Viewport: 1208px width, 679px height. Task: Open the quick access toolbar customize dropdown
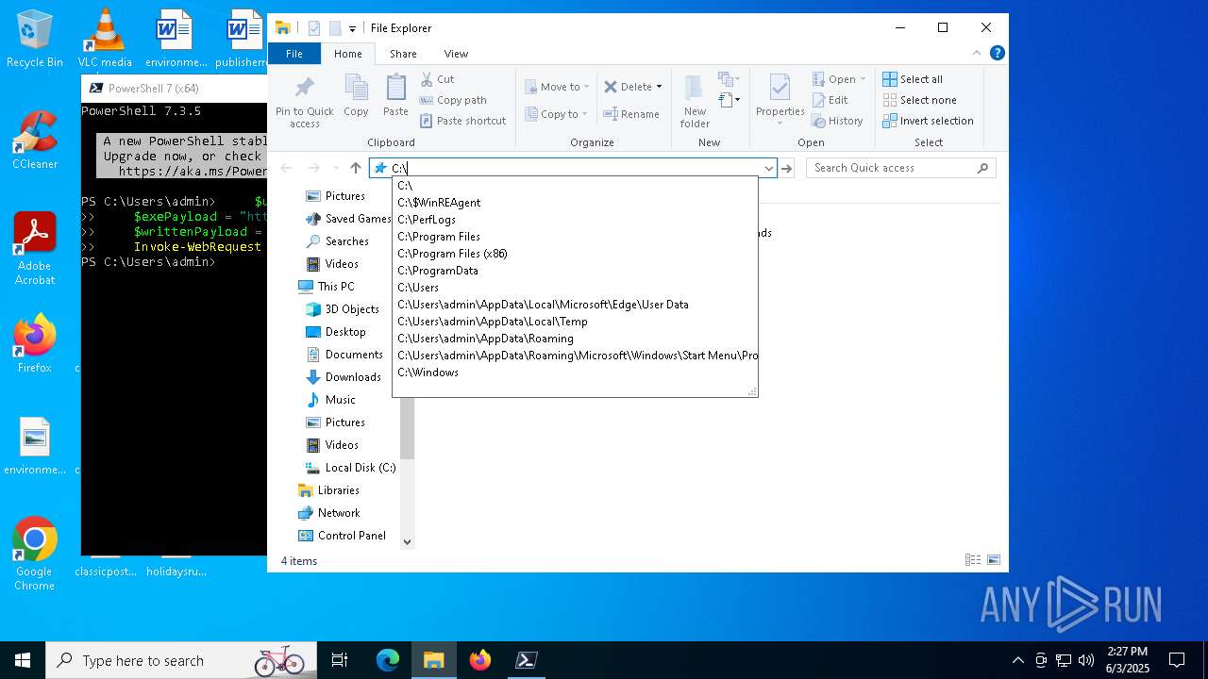[352, 28]
